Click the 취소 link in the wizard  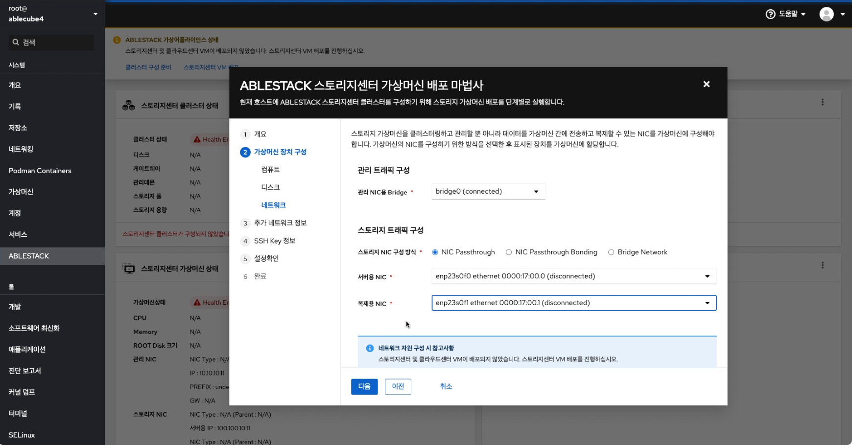[446, 386]
